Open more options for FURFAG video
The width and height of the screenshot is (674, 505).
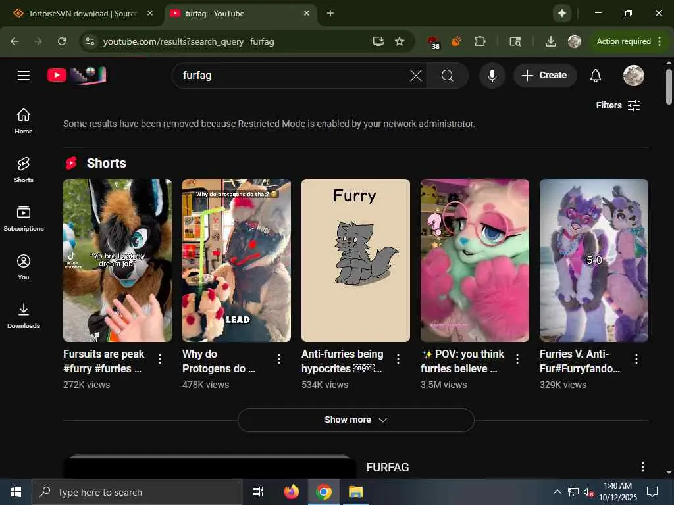click(642, 467)
